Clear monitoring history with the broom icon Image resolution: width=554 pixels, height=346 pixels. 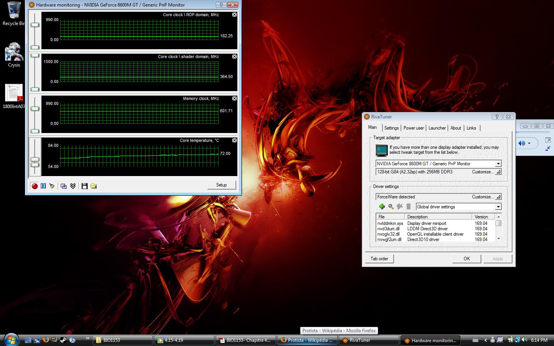pos(52,186)
